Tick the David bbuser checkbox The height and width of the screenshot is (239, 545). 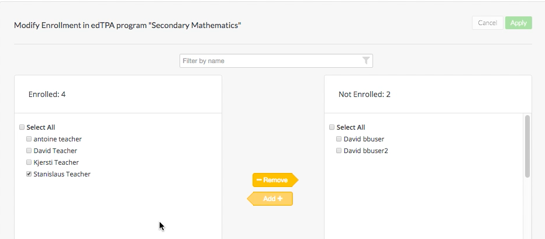tap(339, 139)
